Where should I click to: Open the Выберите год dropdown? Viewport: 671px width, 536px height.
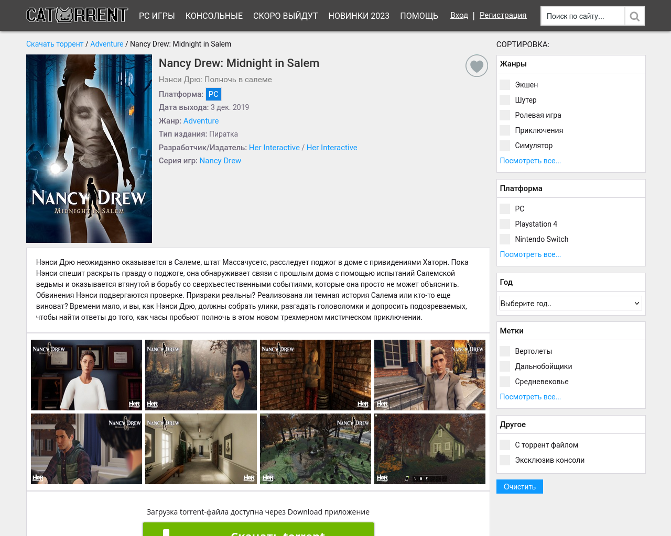click(571, 303)
